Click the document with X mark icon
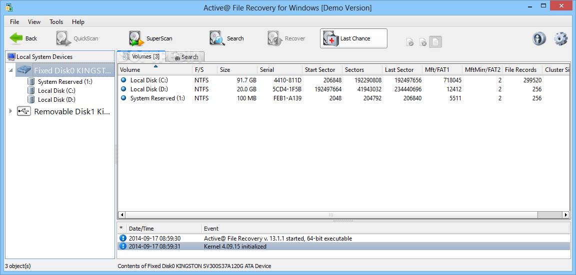 tap(423, 42)
